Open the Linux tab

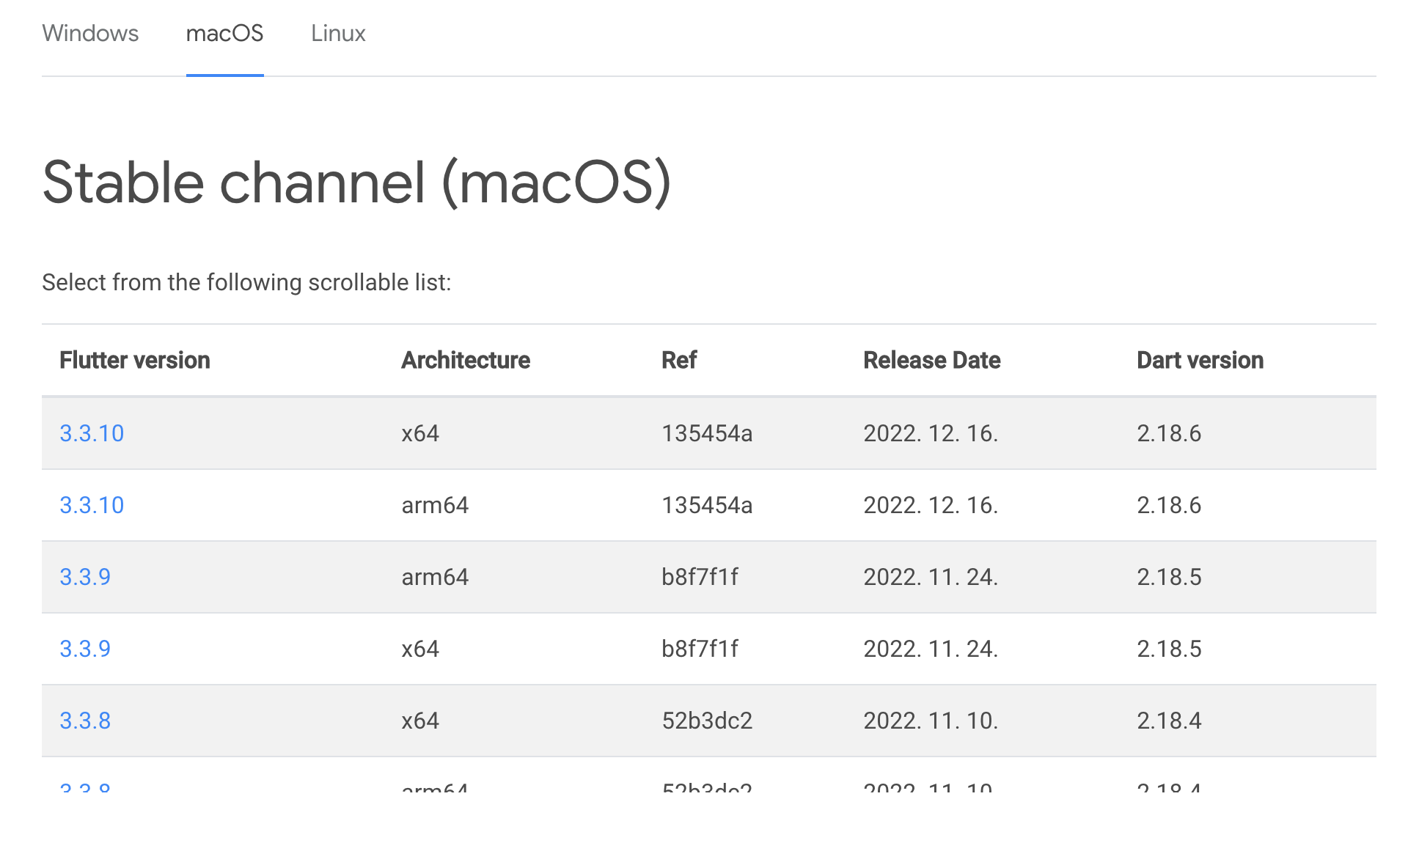[338, 34]
